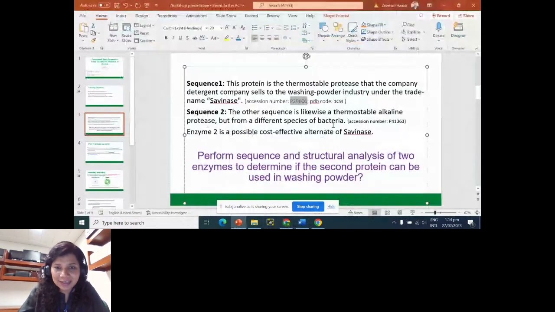
Task: Click the Replace button
Action: (x=412, y=32)
